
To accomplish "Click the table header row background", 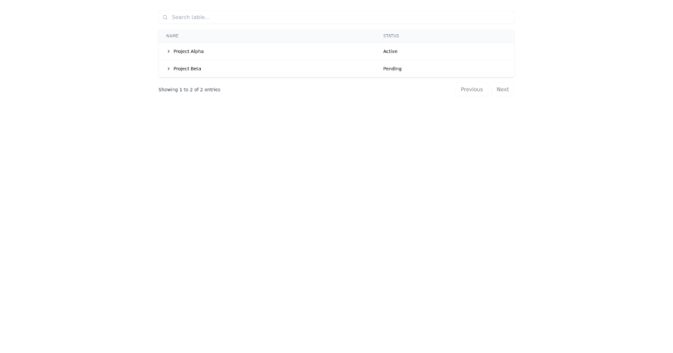I will (308, 36).
